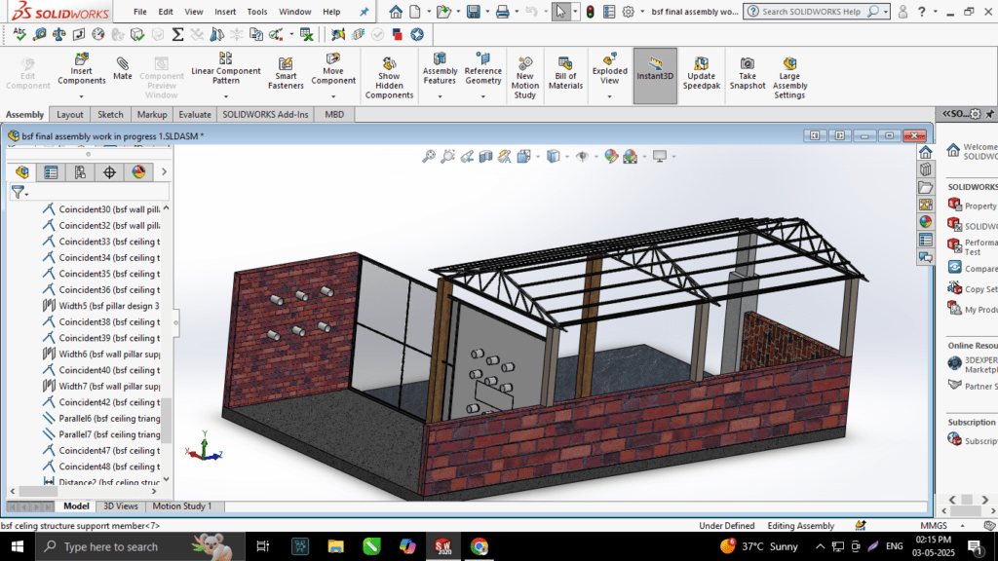Open the feature tree filter dropdown
The image size is (998, 561).
point(19,193)
